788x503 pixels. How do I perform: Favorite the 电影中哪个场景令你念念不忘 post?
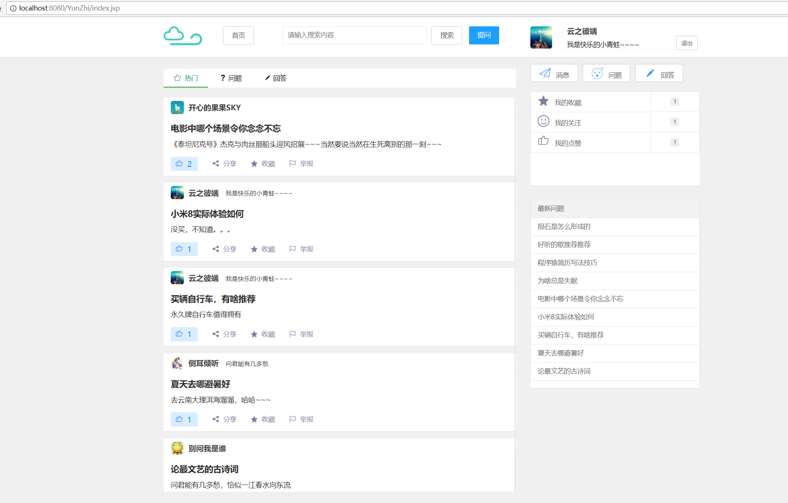(x=263, y=163)
